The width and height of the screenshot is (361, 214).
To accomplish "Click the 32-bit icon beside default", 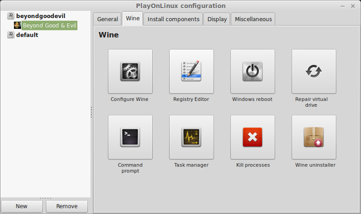I will (11, 35).
